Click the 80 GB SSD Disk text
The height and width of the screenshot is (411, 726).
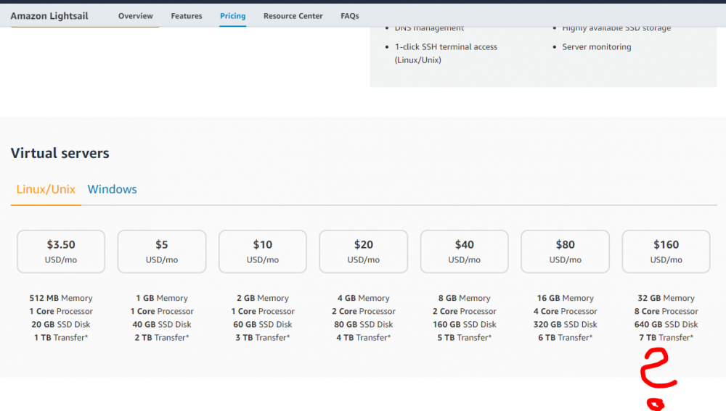point(364,325)
